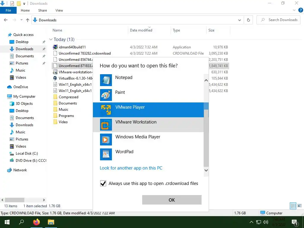Refresh the Downloads folder view
Image resolution: width=304 pixels, height=228 pixels.
248,20
